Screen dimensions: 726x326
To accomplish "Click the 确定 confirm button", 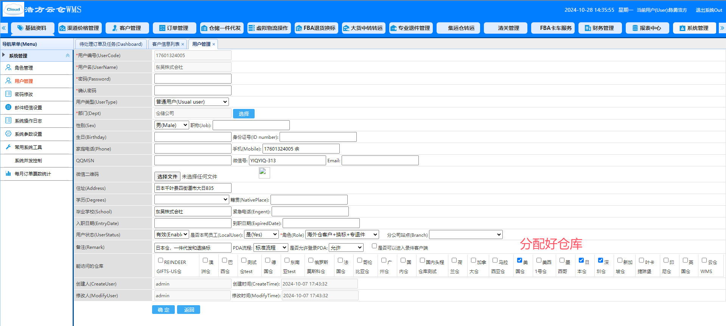I will click(163, 310).
